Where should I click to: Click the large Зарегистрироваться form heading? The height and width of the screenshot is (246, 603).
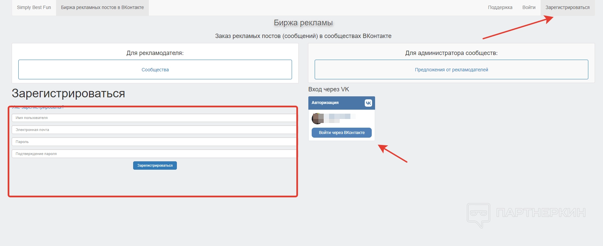(68, 94)
